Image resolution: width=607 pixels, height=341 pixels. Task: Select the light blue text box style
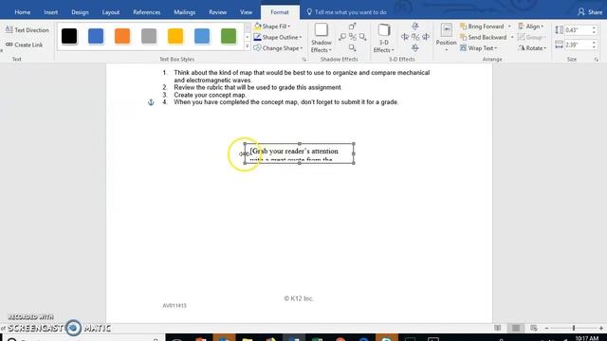[202, 36]
